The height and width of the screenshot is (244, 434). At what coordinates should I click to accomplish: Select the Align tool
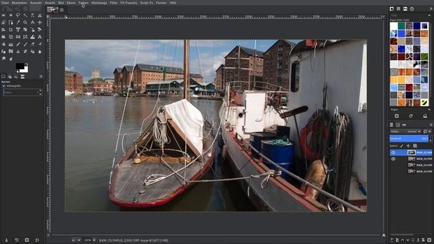click(x=3, y=30)
